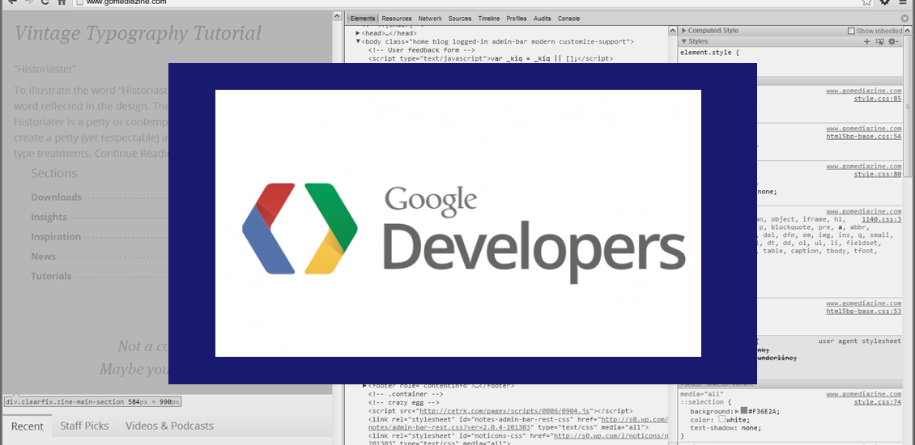
Task: Open the Console panel tab
Action: click(x=569, y=19)
